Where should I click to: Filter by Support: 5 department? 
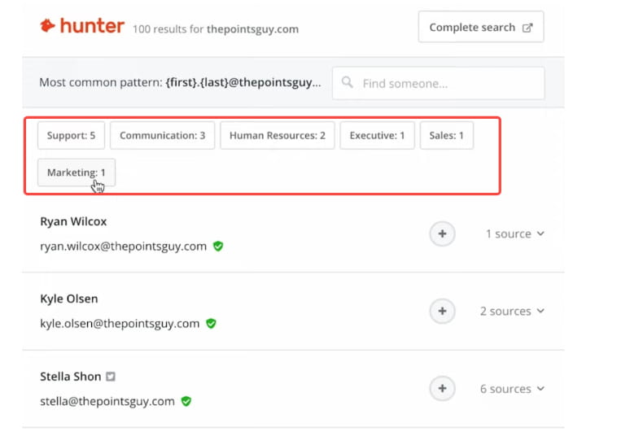tap(71, 136)
